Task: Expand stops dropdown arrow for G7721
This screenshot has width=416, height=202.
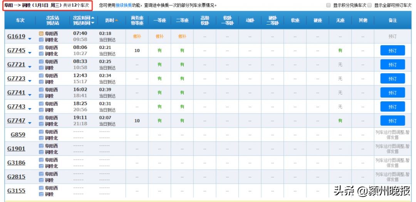Action: (30, 67)
